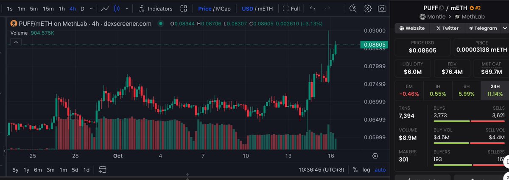This screenshot has height=180, width=509.
Task: Open the Indicators dialog
Action: [156, 8]
